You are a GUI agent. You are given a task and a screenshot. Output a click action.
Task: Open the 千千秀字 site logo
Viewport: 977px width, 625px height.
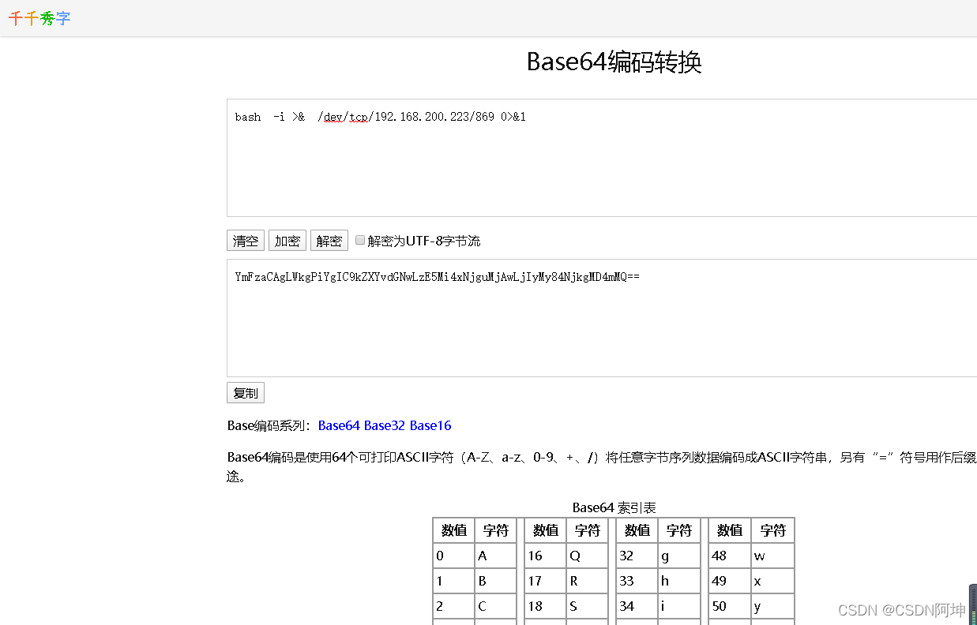pos(39,18)
